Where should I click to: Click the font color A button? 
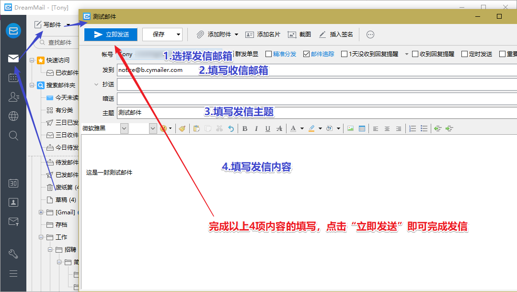(293, 128)
